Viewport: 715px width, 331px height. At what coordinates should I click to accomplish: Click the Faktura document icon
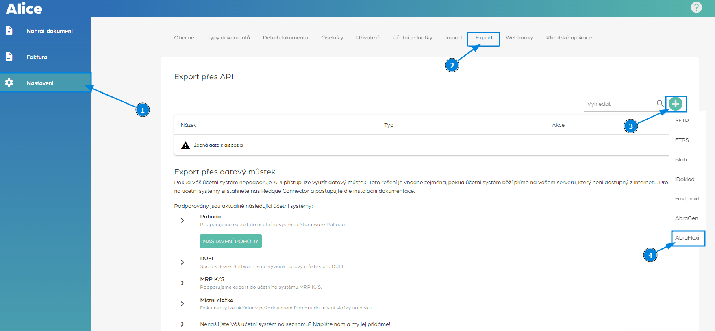[x=9, y=57]
